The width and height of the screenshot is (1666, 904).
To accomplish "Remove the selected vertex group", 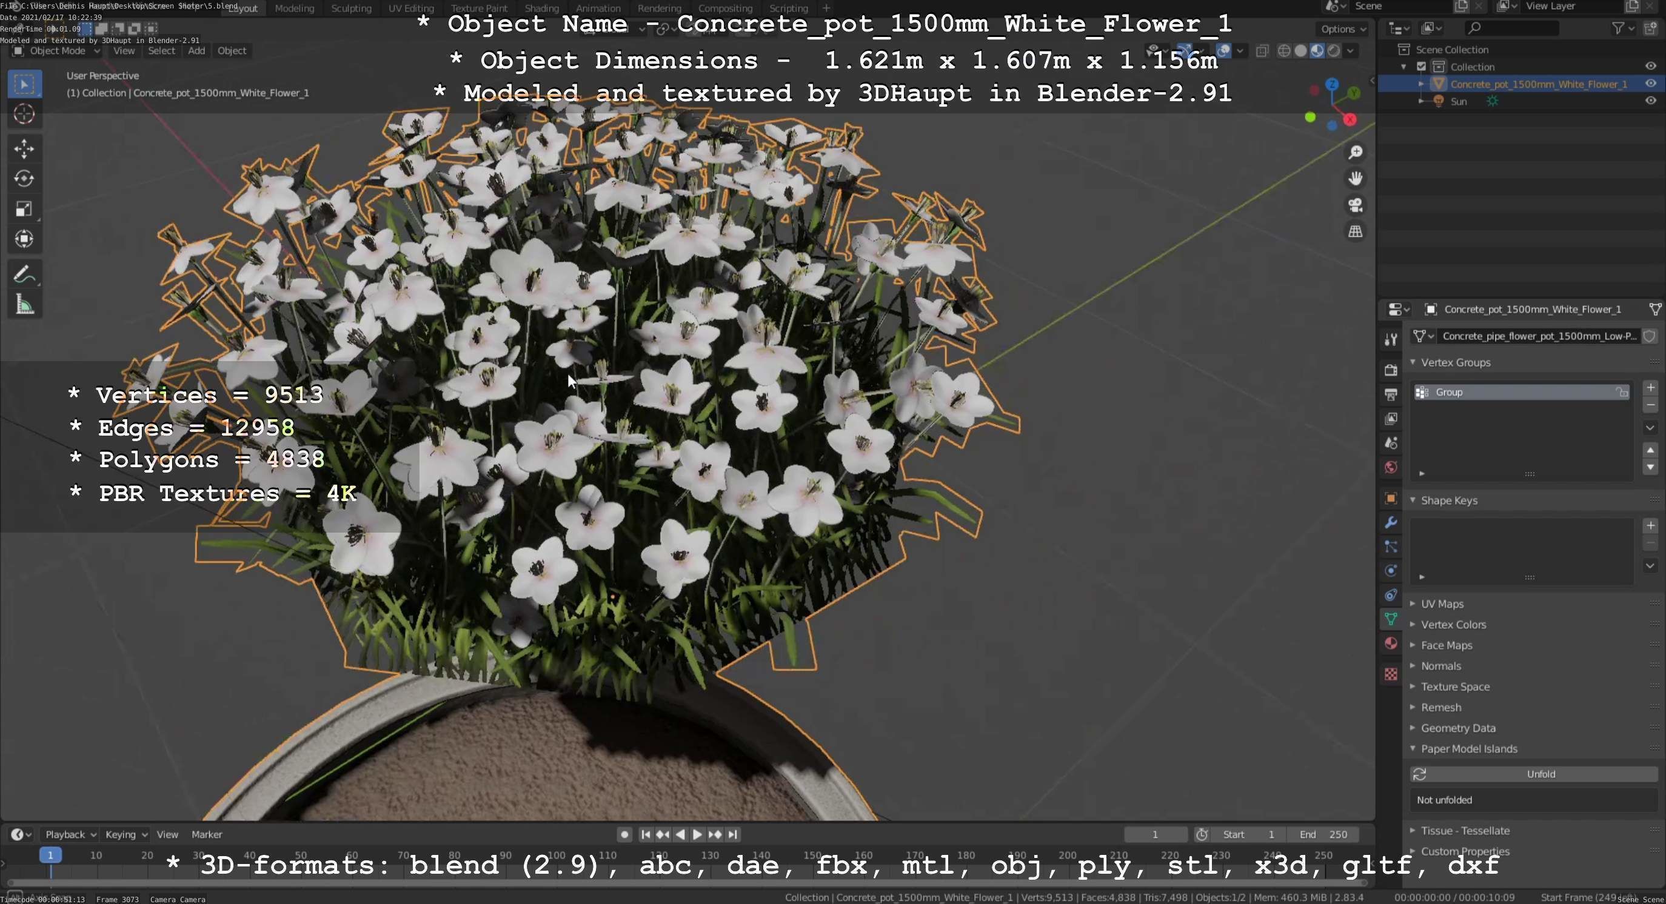I will point(1650,405).
